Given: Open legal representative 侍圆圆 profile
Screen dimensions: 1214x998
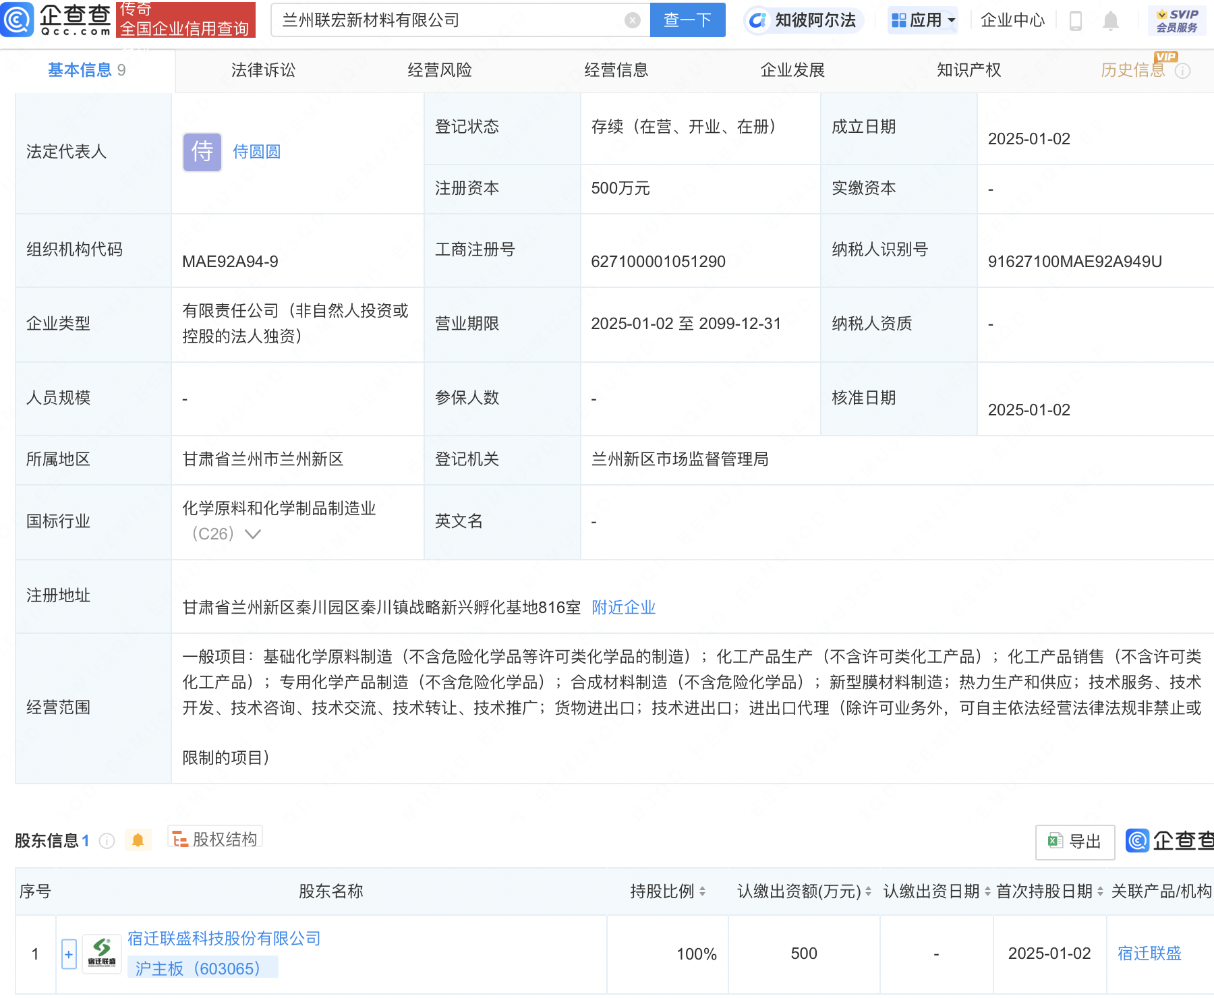Looking at the screenshot, I should point(257,152).
